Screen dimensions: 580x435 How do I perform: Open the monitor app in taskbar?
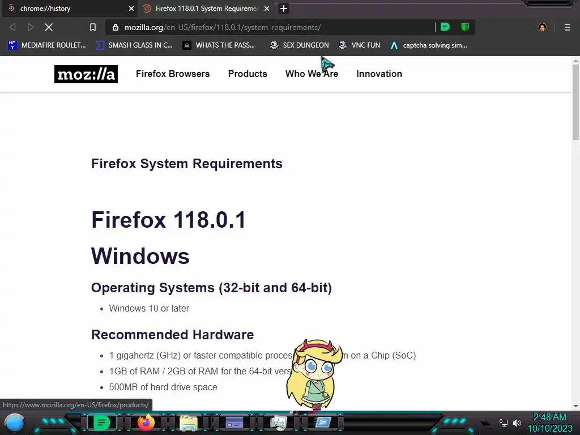[279, 423]
